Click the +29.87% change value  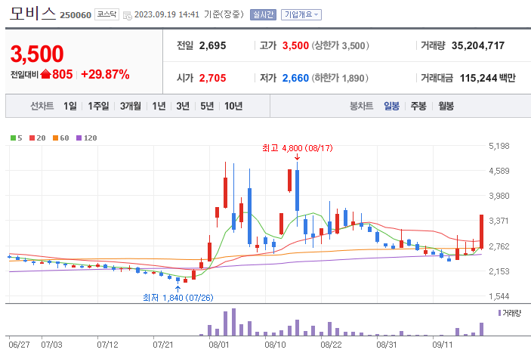pos(105,74)
